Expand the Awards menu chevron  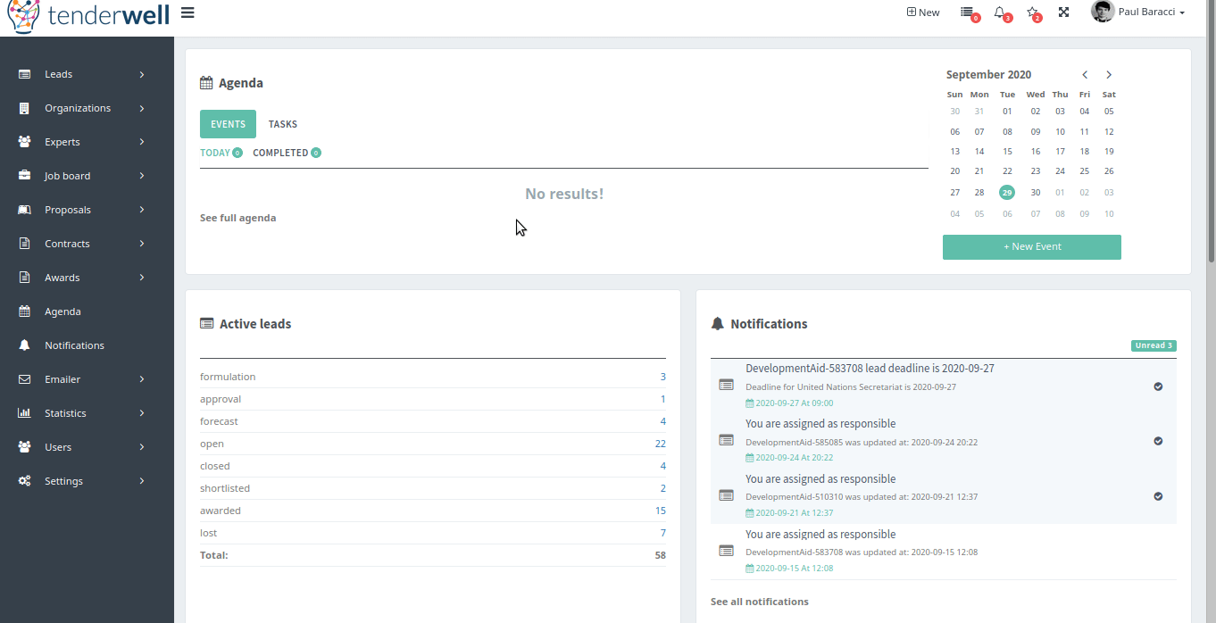142,278
